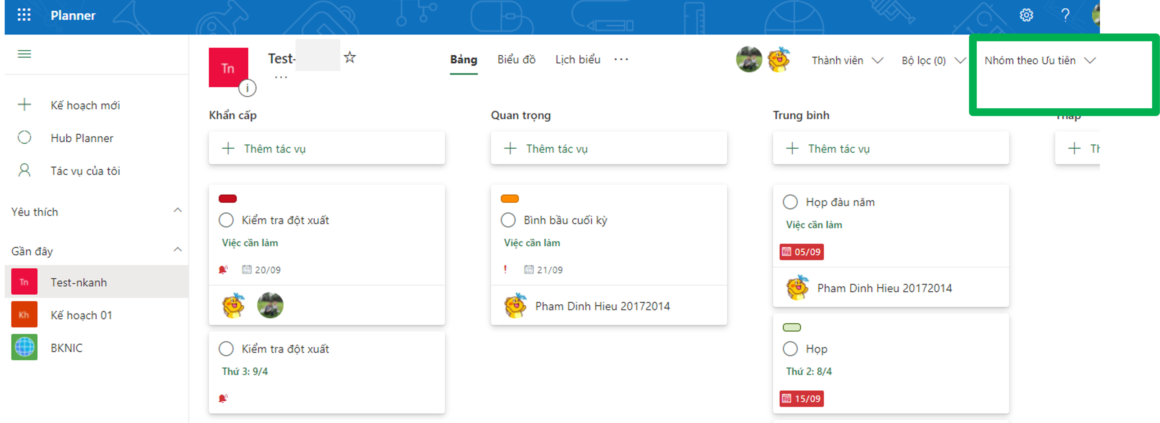Screen dimensions: 1160x423
Task: Open plan info icon on Tn tile
Action: coord(247,88)
